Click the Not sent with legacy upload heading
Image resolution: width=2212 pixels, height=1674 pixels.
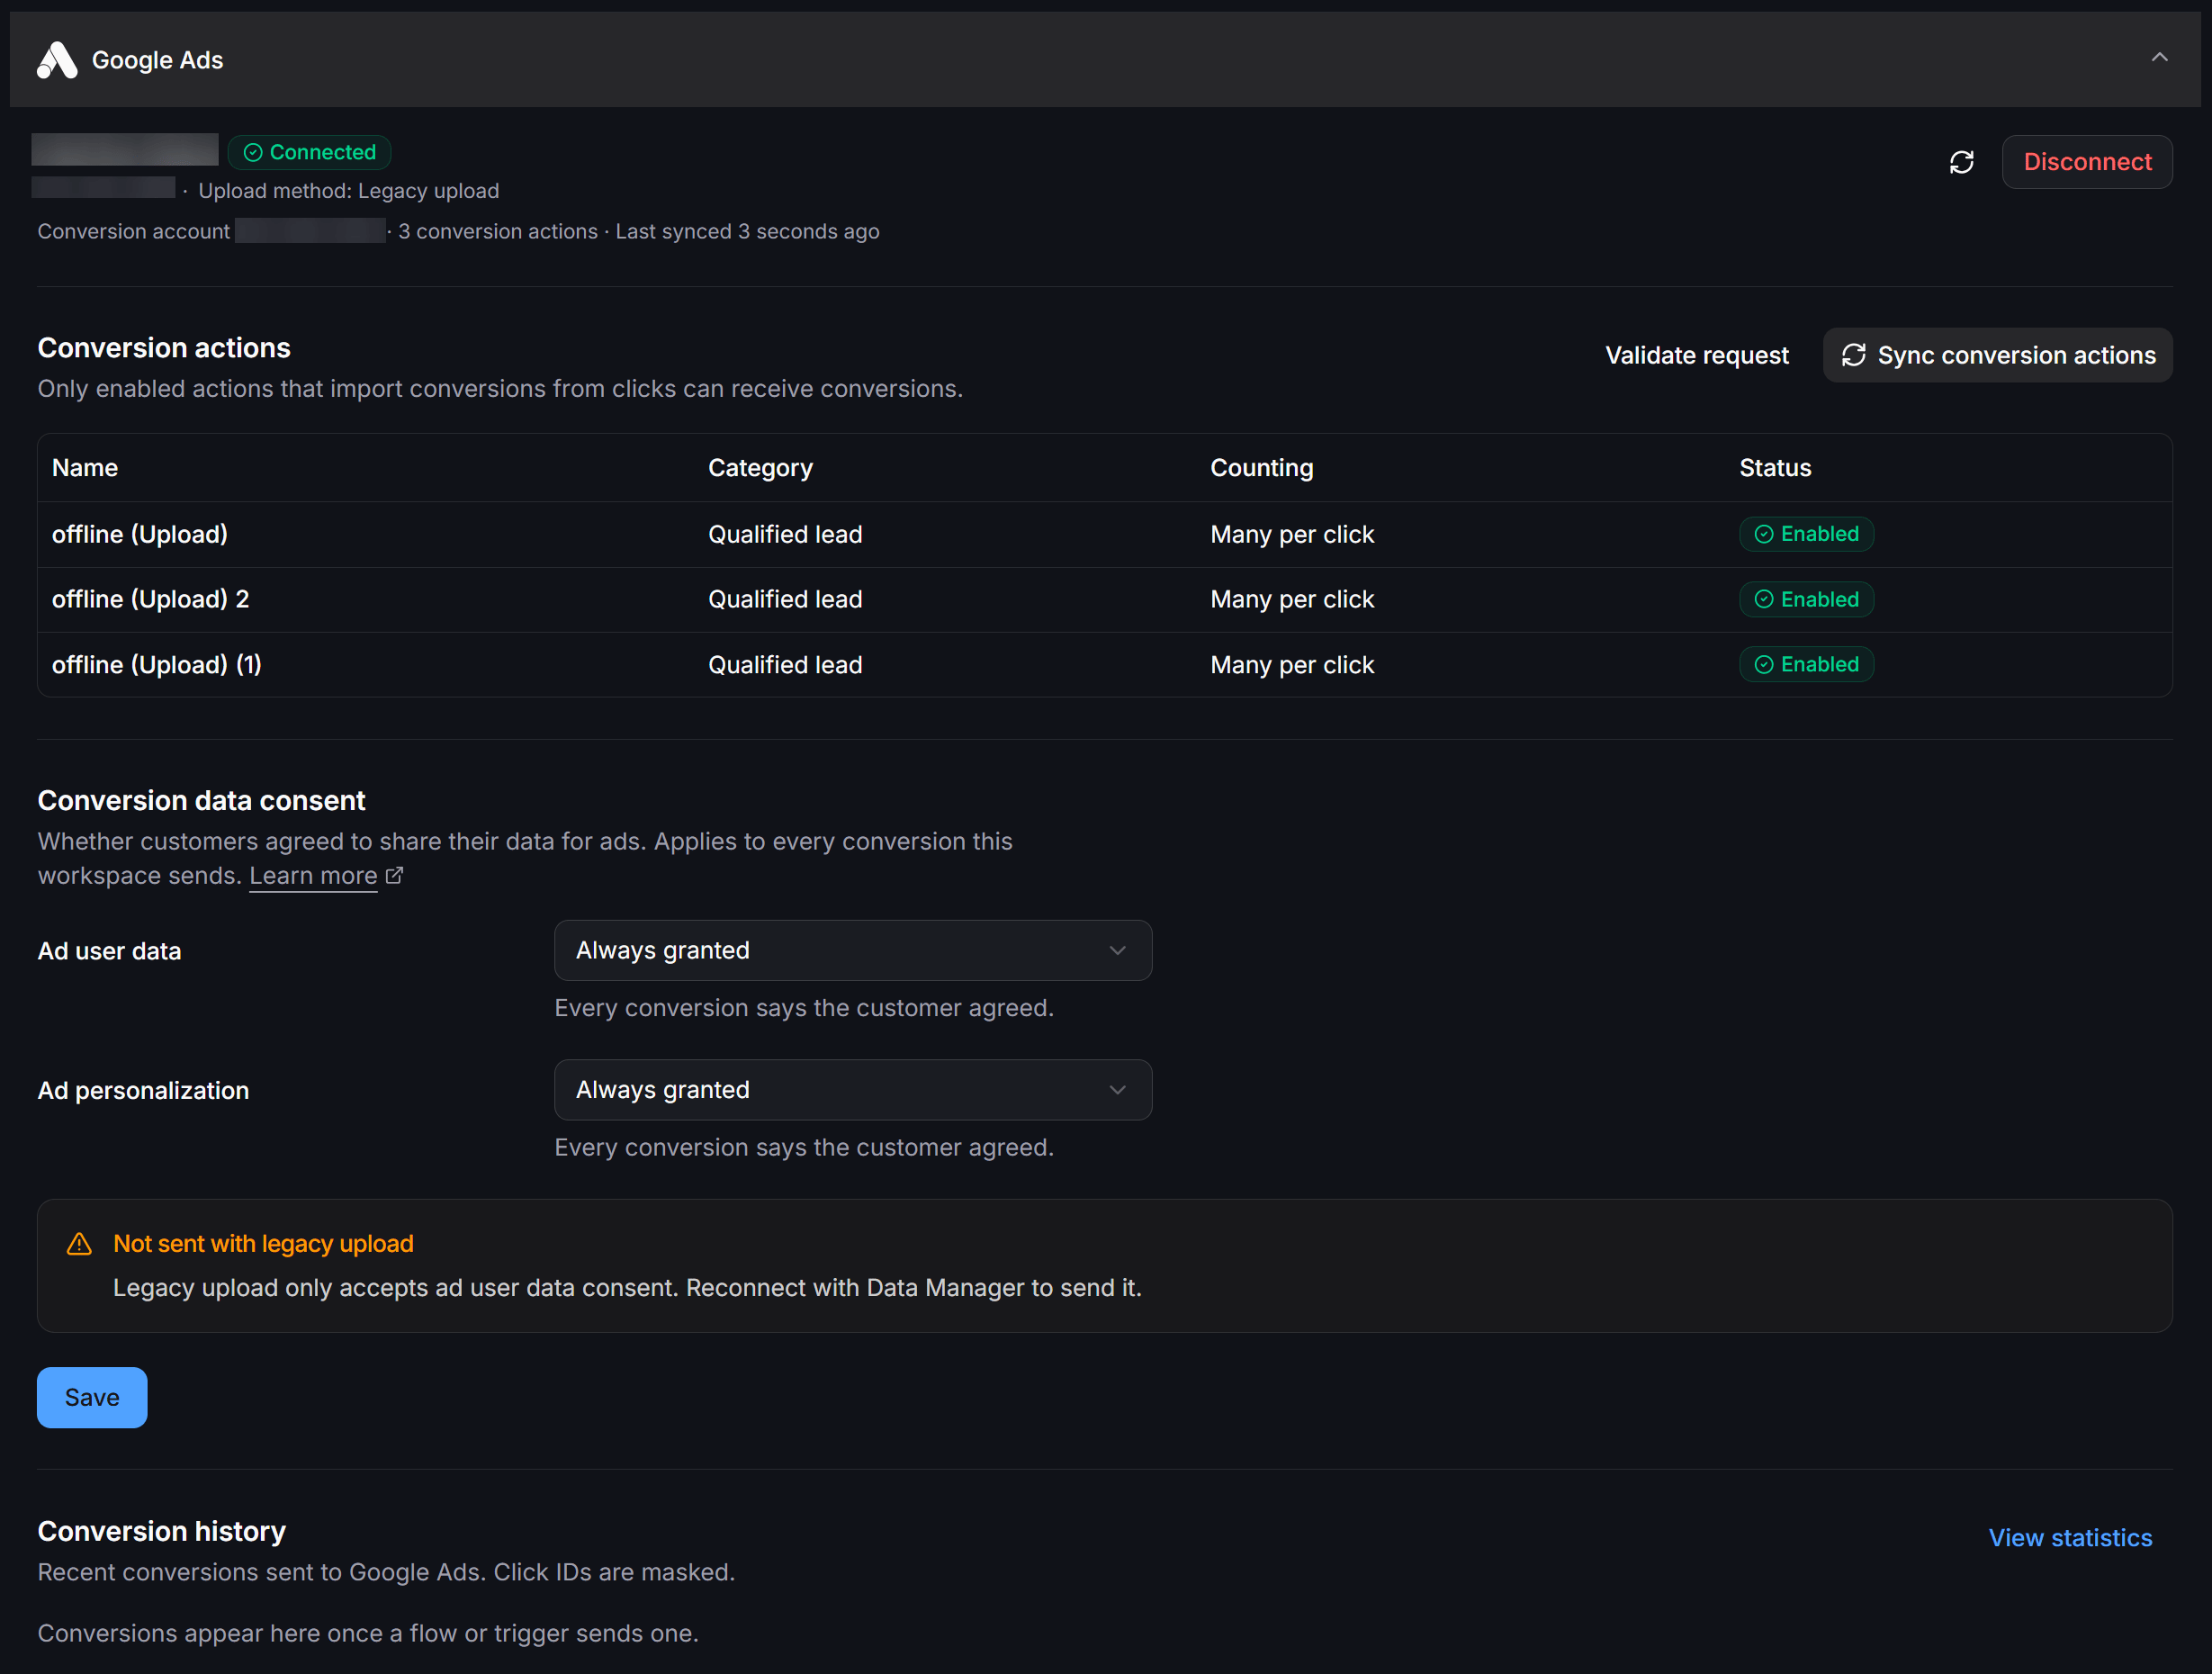click(x=263, y=1243)
